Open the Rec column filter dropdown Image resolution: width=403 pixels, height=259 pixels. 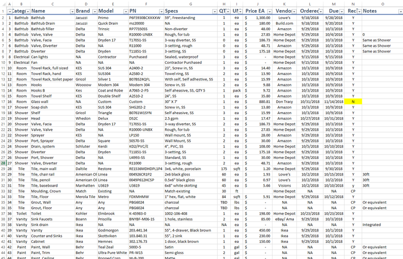tap(359, 11)
